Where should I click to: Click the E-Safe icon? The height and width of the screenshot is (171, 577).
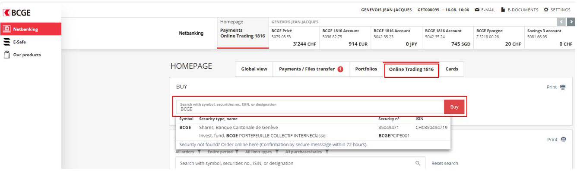(x=6, y=42)
